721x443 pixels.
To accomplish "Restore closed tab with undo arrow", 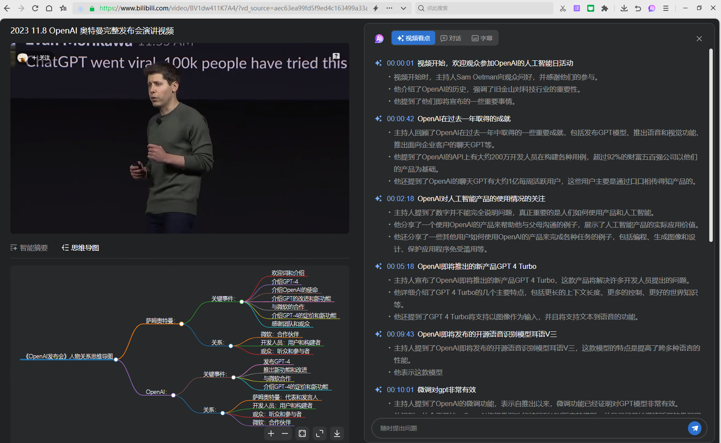I will point(638,8).
